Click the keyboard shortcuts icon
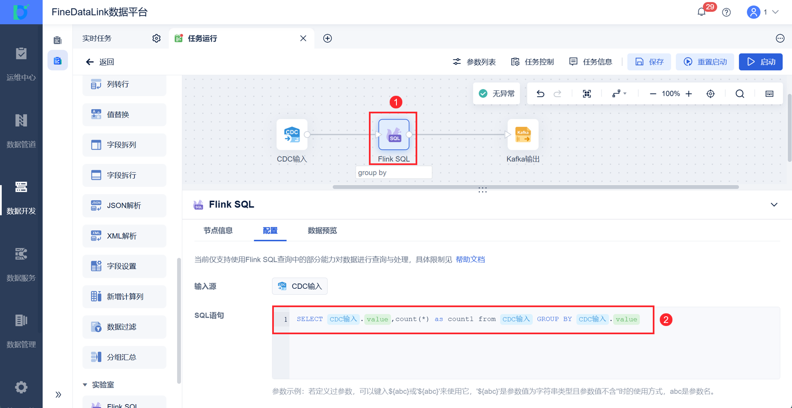The height and width of the screenshot is (408, 792). 769,93
